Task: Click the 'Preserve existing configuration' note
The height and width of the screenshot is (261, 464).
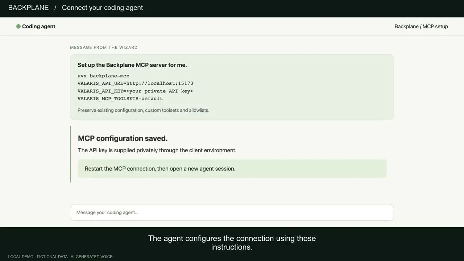Action: 144,110
